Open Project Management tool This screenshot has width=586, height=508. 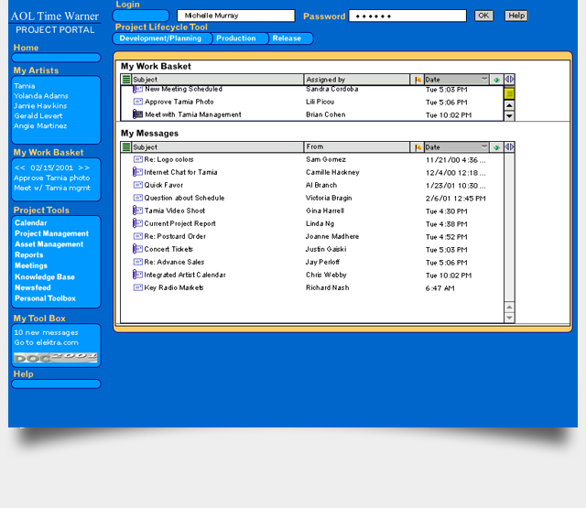pyautogui.click(x=51, y=233)
